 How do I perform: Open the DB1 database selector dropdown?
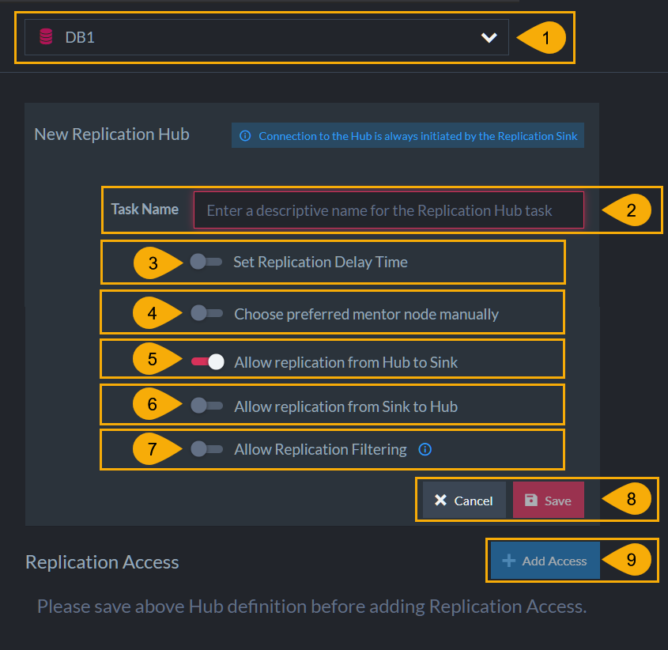266,37
